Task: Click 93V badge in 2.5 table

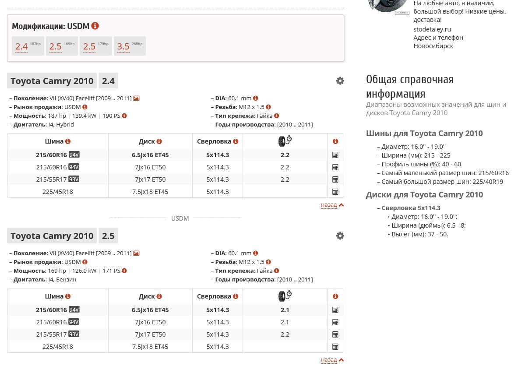Action: click(x=74, y=334)
